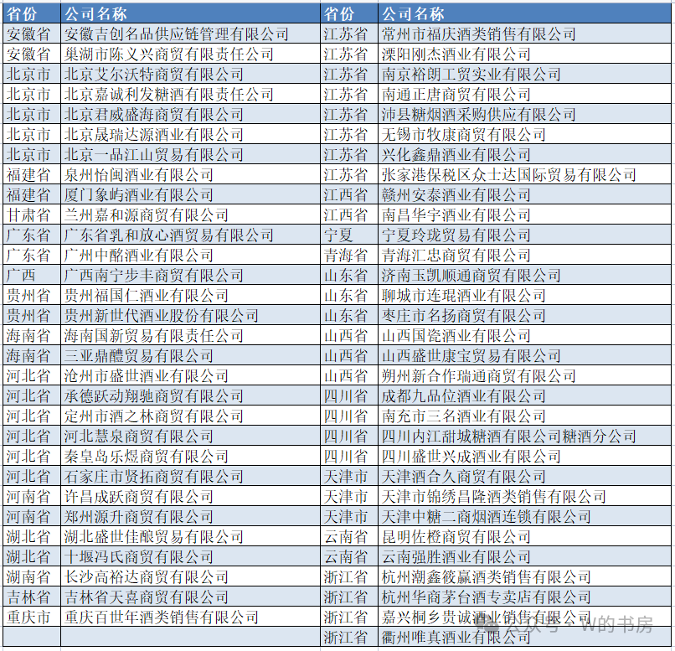Select 郑州源升商贸有限公司
Viewport: 675px width, 651px height.
(190, 516)
